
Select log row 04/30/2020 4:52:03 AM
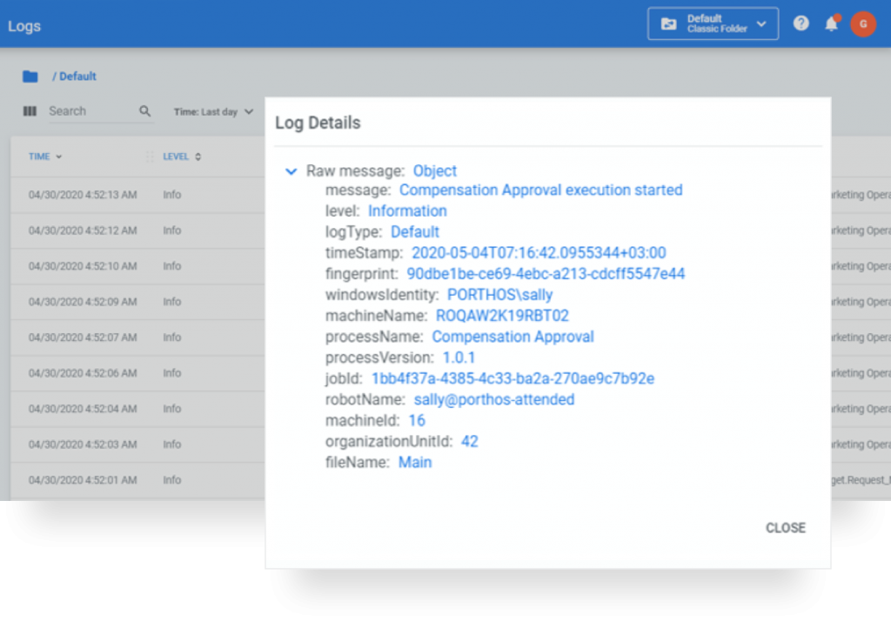[137, 444]
